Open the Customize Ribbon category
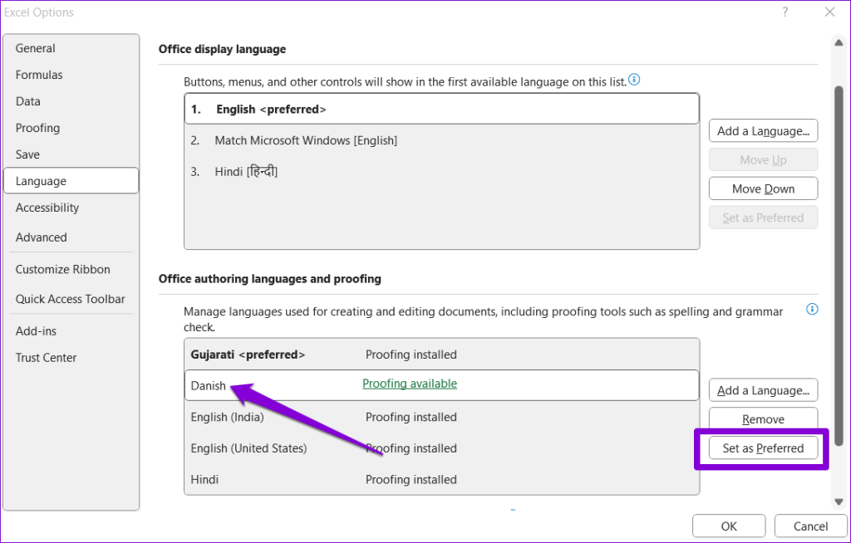 point(62,269)
